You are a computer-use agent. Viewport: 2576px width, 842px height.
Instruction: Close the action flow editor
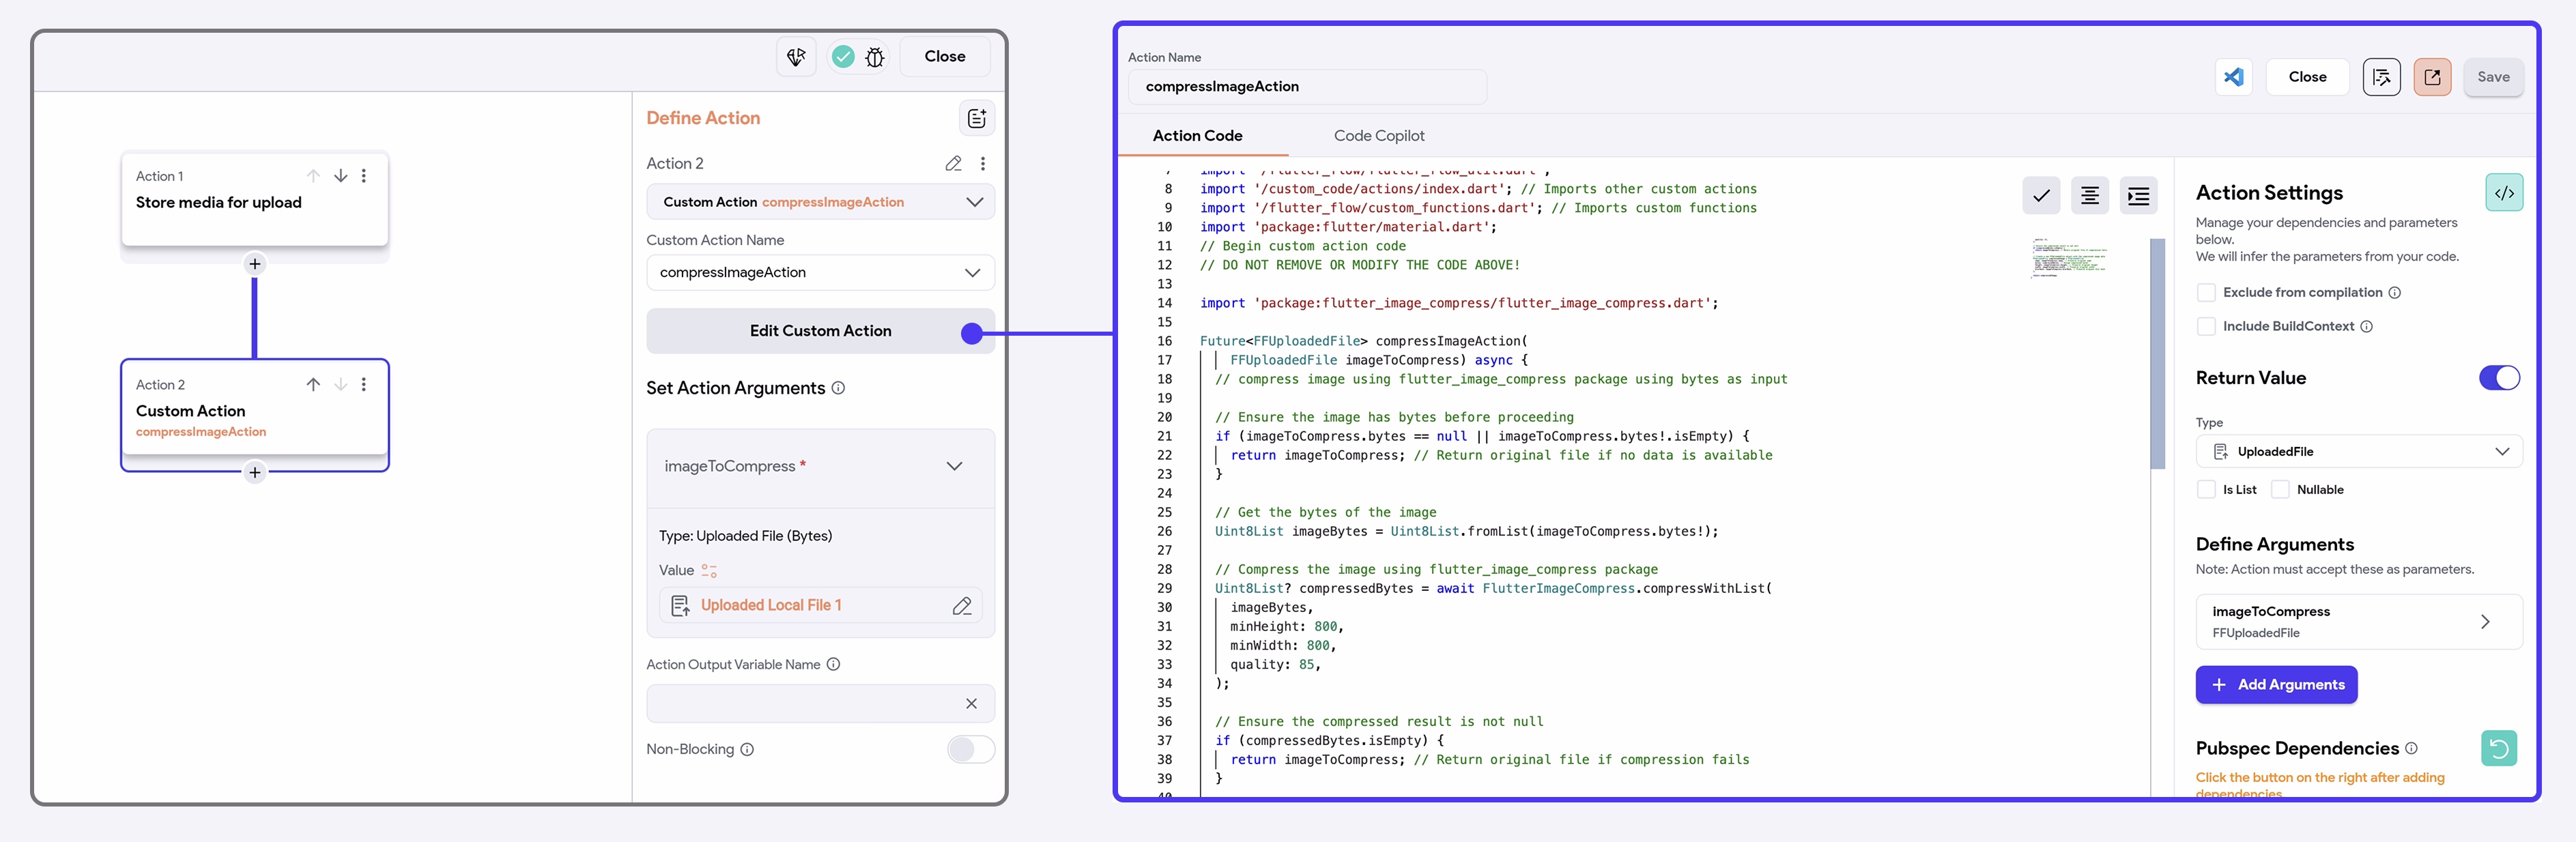click(944, 57)
